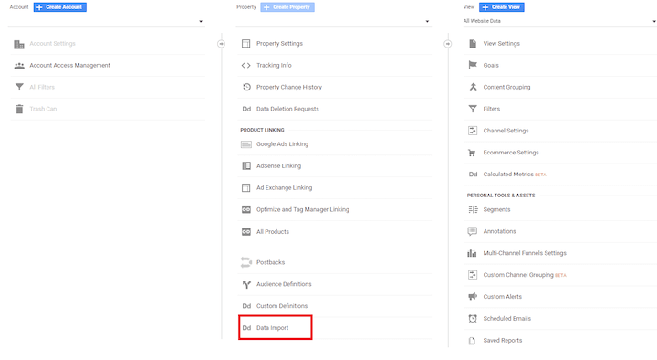Open Custom Channel Grouping

coord(518,275)
